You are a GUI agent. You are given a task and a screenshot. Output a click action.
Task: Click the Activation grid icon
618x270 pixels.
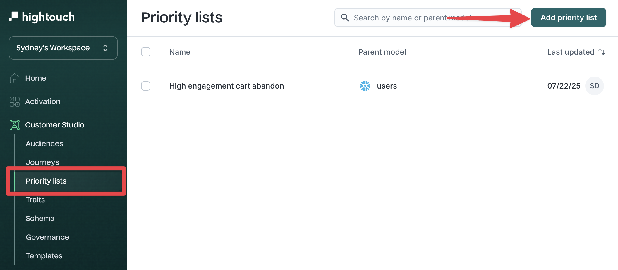(14, 102)
